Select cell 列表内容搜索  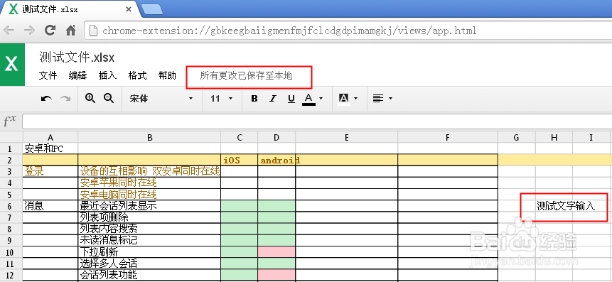pyautogui.click(x=149, y=229)
